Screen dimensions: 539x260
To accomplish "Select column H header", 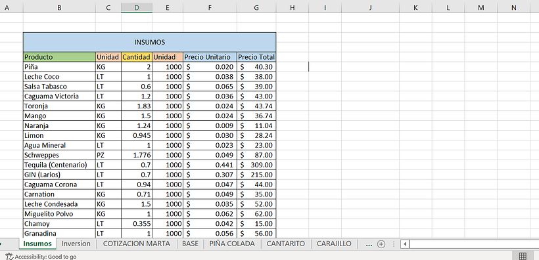I will 293,8.
